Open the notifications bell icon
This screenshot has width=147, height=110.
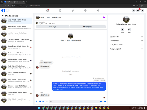pos(138,11)
